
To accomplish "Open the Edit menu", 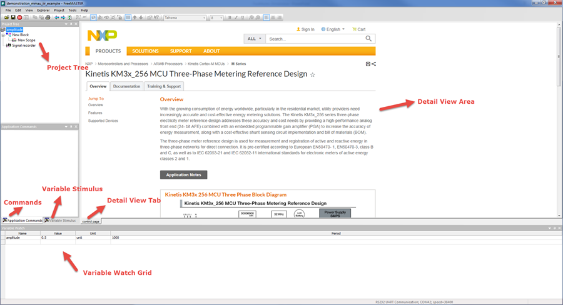I will 18,11.
